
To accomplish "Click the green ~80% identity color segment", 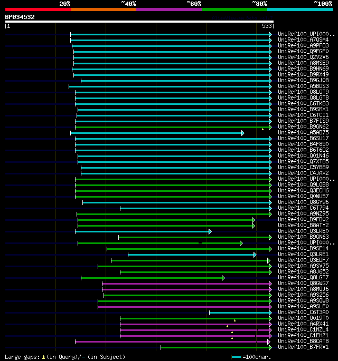I will (234, 9).
